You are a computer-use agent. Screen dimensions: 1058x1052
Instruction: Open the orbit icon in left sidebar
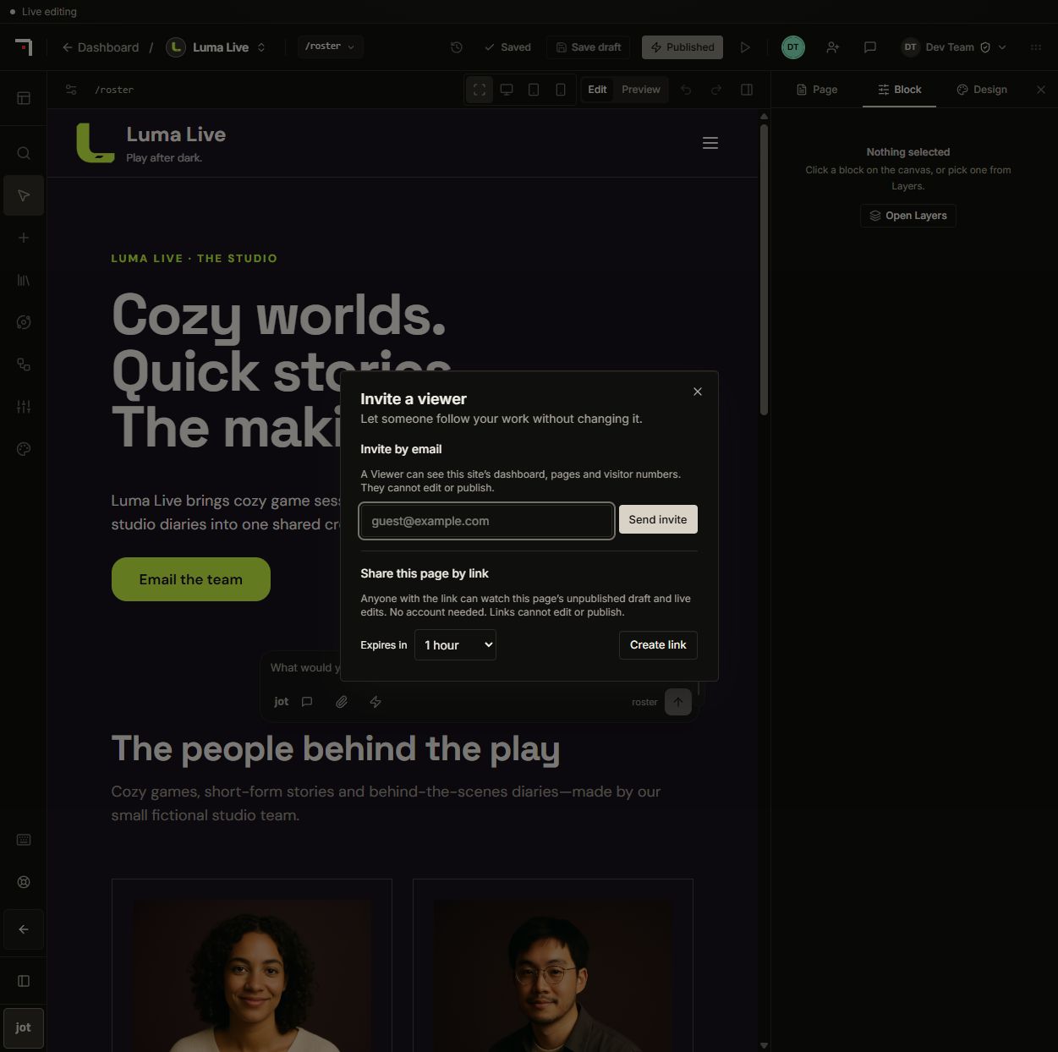[24, 322]
